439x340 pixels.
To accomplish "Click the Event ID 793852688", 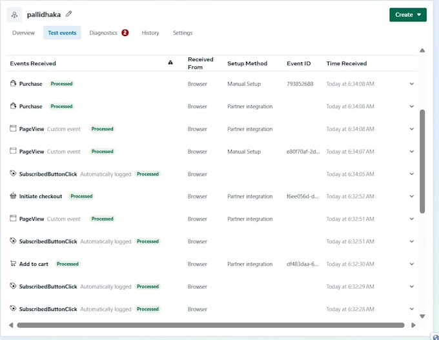I will click(x=300, y=84).
